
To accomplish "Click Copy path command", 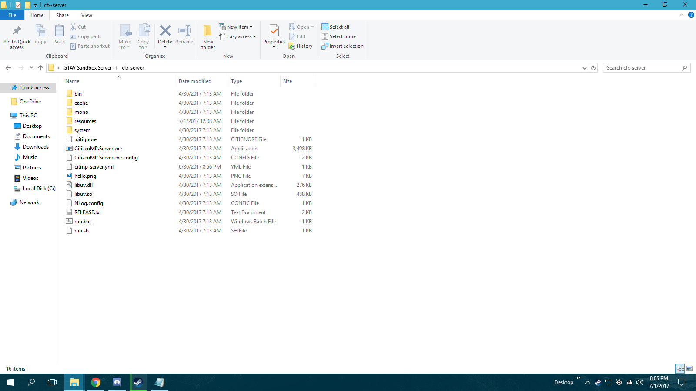I will point(85,36).
